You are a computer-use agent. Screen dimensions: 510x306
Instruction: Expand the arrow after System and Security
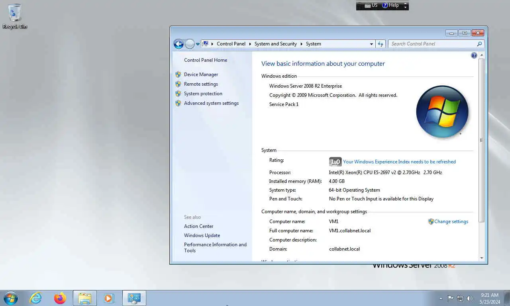302,44
